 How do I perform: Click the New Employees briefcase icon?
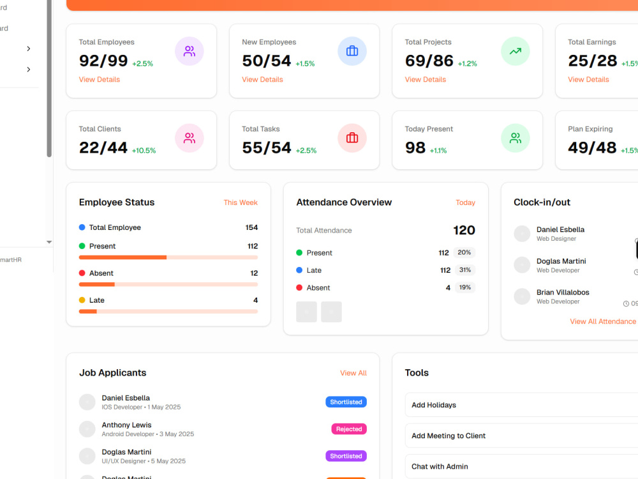352,51
